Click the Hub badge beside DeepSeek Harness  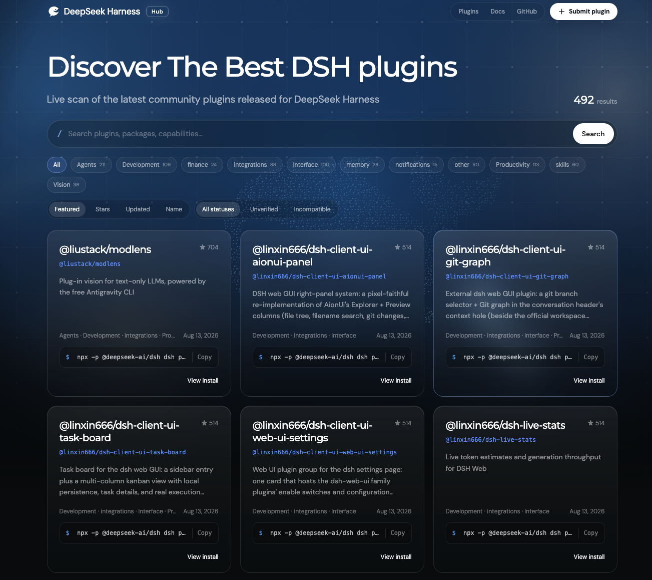click(157, 12)
